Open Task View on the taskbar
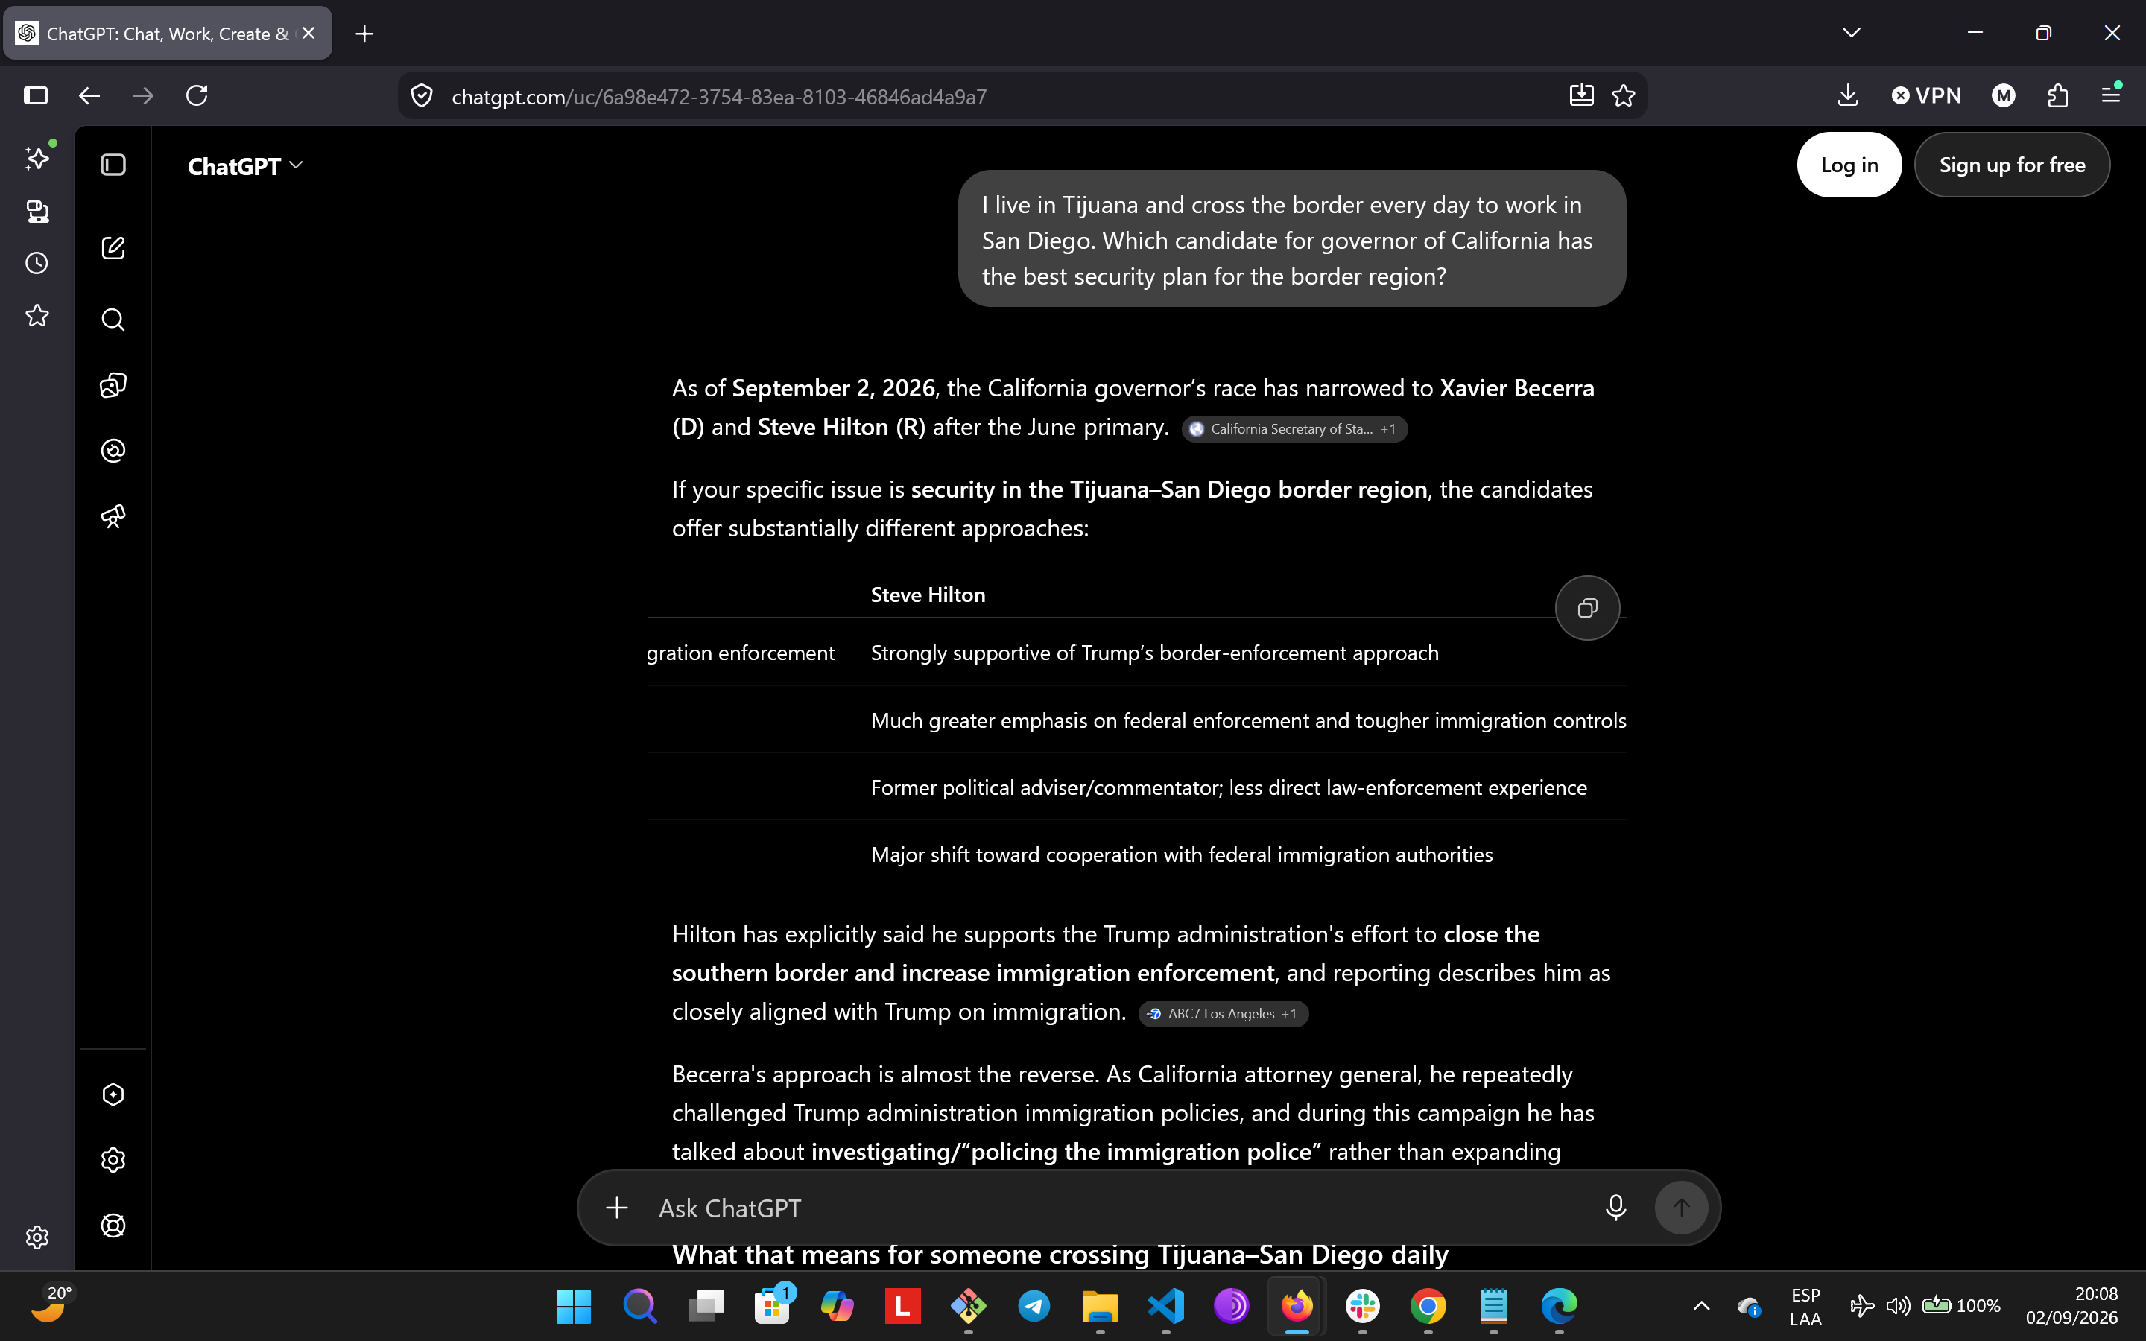Screen dimensions: 2146x1341 706,1305
